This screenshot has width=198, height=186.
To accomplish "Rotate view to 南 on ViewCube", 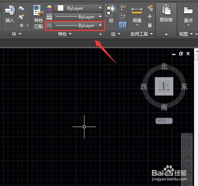I will click(164, 107).
